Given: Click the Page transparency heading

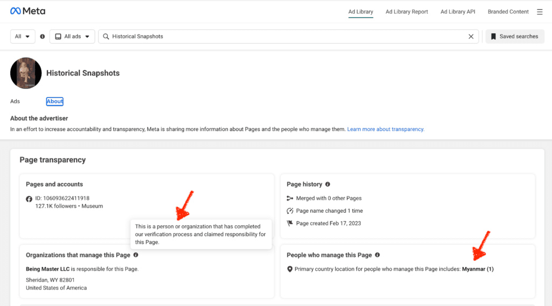Looking at the screenshot, I should coord(52,160).
